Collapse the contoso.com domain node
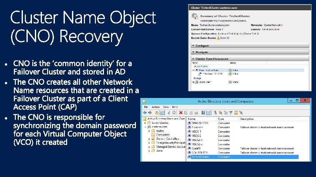316x177 pixels. click(145, 127)
